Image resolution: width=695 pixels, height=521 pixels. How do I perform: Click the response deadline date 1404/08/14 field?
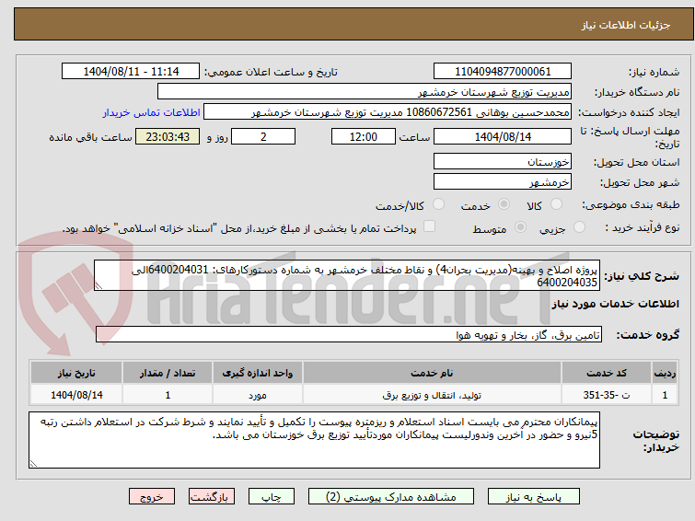pos(503,136)
